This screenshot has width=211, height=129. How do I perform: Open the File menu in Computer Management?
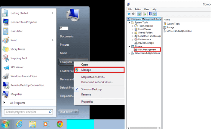[x=130, y=9]
